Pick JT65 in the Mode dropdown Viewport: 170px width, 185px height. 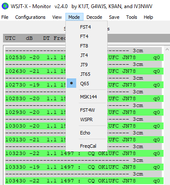point(87,74)
